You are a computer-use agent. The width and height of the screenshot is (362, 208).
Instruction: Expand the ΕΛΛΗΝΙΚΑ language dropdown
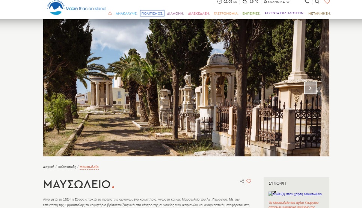[277, 2]
